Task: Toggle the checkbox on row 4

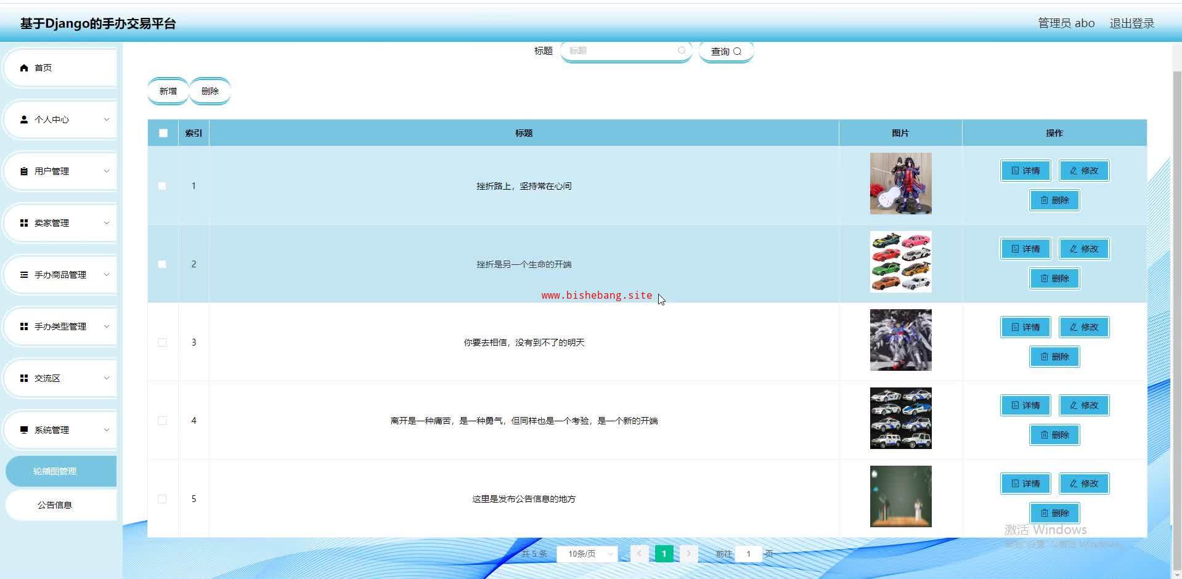Action: tap(162, 421)
